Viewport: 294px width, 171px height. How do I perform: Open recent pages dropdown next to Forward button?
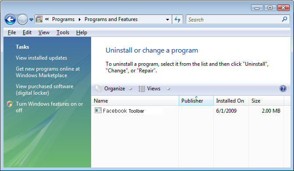[31, 20]
